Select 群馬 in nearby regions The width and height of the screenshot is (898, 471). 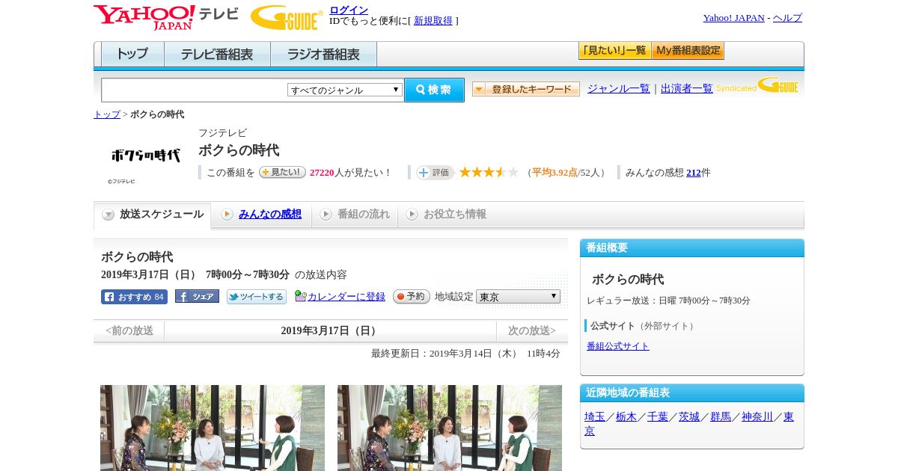[721, 417]
